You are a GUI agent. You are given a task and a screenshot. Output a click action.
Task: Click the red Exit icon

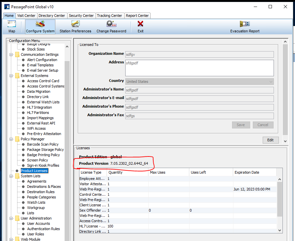click(140, 24)
